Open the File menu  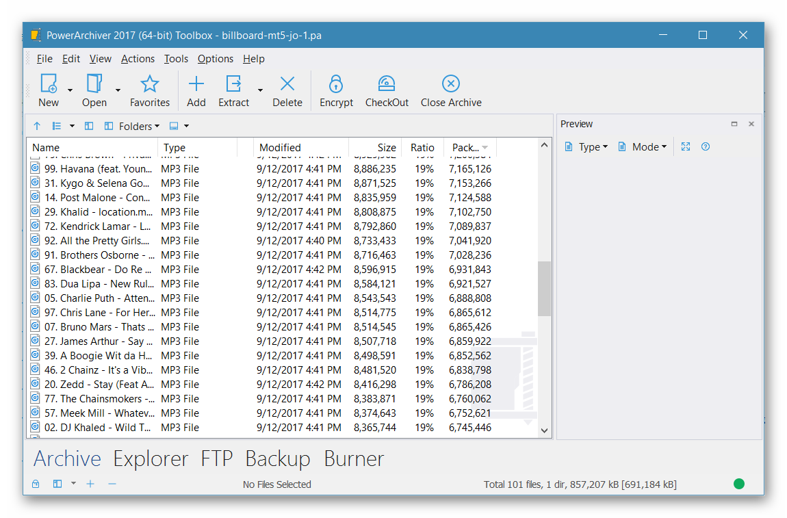[x=44, y=59]
